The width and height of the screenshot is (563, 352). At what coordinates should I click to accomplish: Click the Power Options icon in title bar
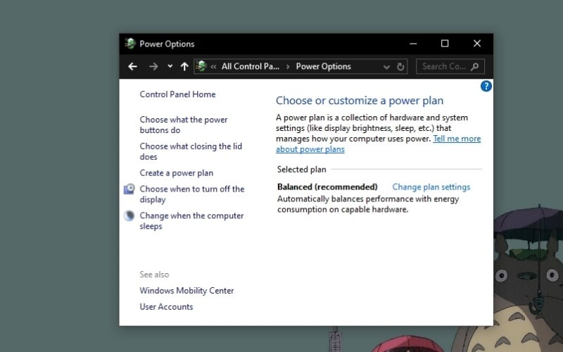[x=129, y=44]
